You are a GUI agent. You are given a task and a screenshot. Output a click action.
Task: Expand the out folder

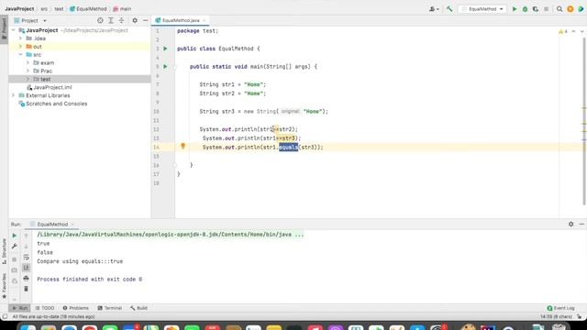[20, 47]
